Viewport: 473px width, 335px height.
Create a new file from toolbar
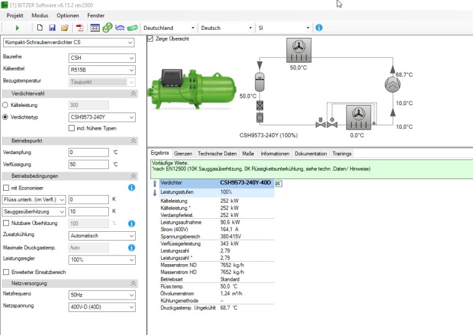tap(40, 28)
